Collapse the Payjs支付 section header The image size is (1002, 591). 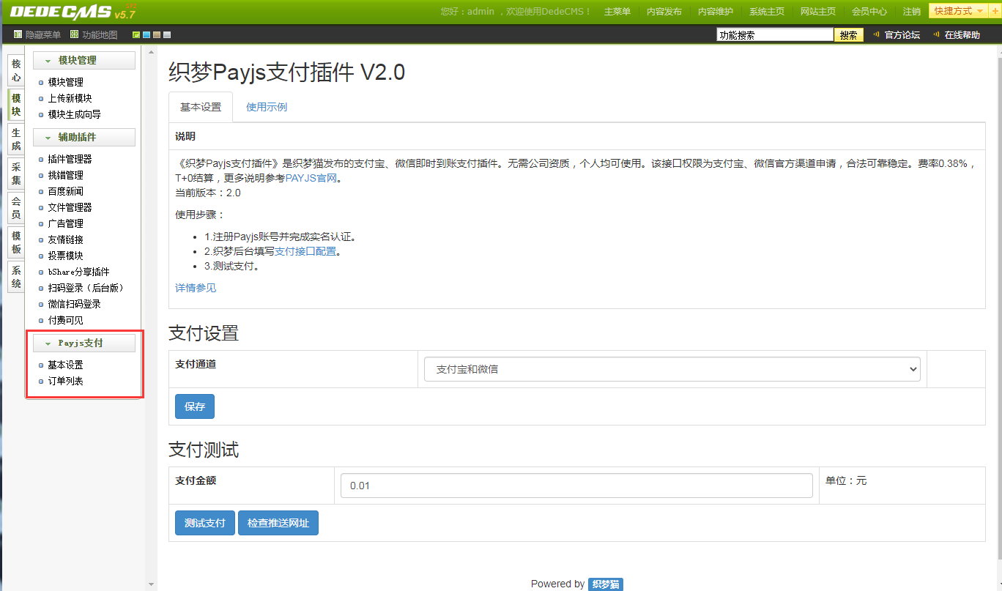point(84,343)
